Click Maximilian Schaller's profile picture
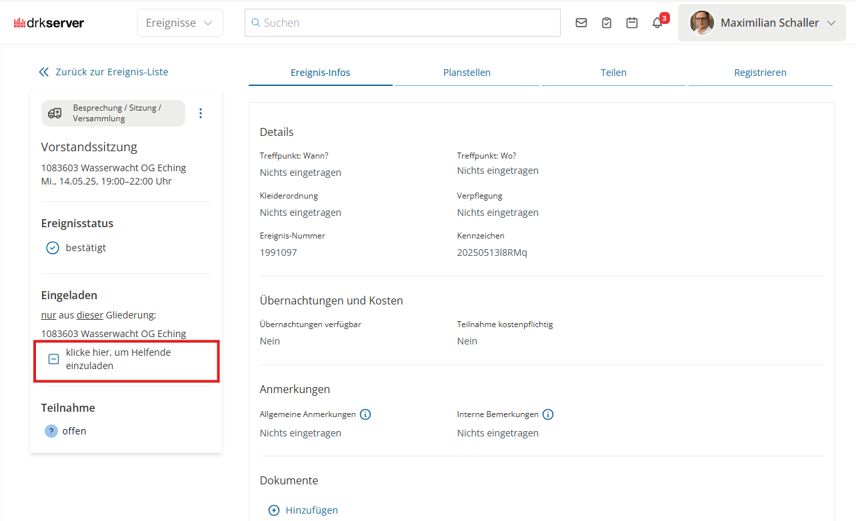This screenshot has width=856, height=521. click(x=701, y=23)
